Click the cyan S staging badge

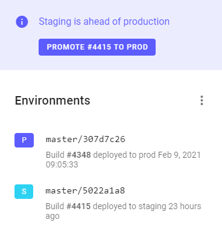pos(24,192)
